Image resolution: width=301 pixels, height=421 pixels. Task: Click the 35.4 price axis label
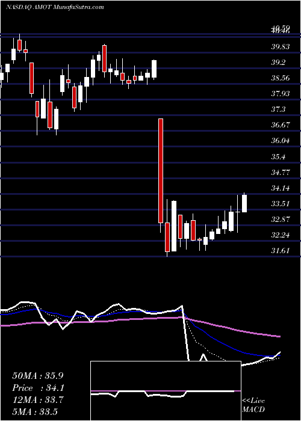pyautogui.click(x=278, y=156)
